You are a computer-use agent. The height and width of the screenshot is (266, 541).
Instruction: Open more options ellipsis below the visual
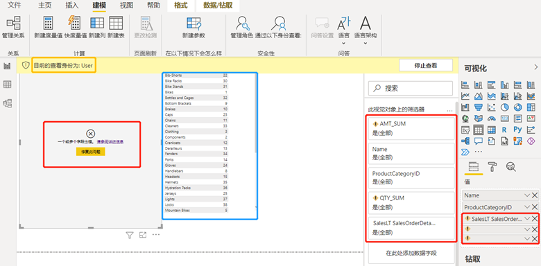[156, 235]
